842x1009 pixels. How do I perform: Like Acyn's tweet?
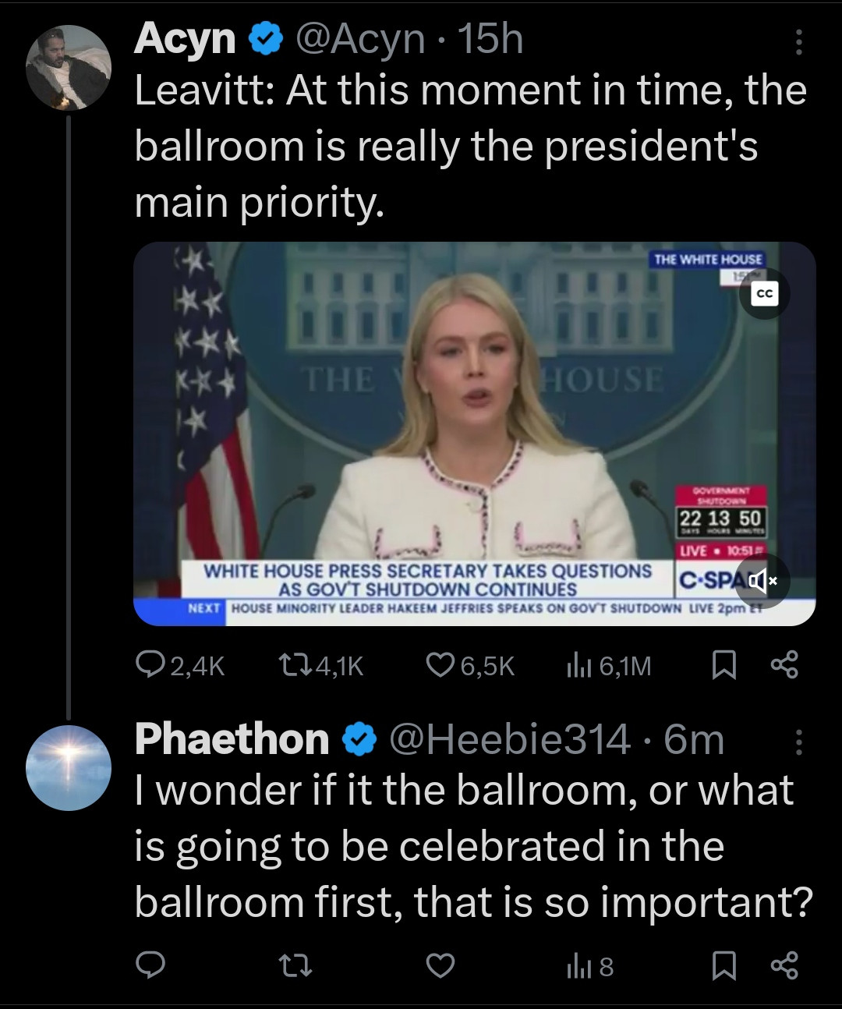click(x=440, y=665)
